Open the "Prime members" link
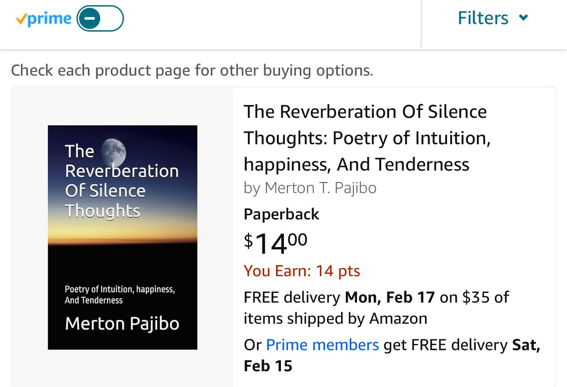 [x=322, y=345]
